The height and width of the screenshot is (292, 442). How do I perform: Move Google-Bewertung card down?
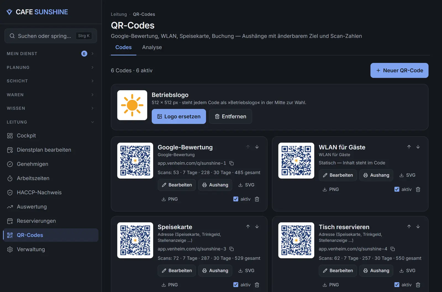[x=257, y=147]
